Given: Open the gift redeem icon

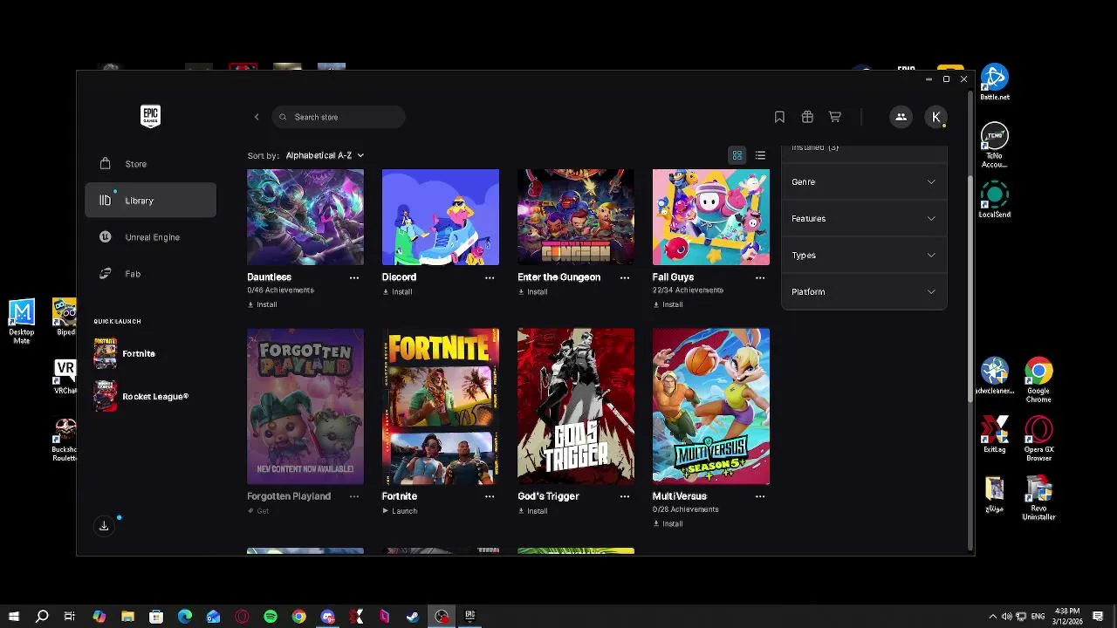Looking at the screenshot, I should [x=807, y=117].
